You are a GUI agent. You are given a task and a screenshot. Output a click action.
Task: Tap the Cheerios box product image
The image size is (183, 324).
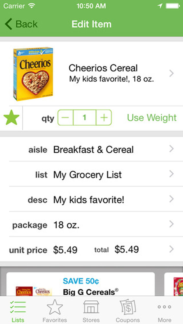pos(33,74)
